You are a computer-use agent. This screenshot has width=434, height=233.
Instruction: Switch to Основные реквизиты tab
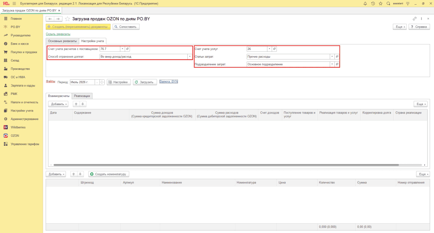coord(62,41)
